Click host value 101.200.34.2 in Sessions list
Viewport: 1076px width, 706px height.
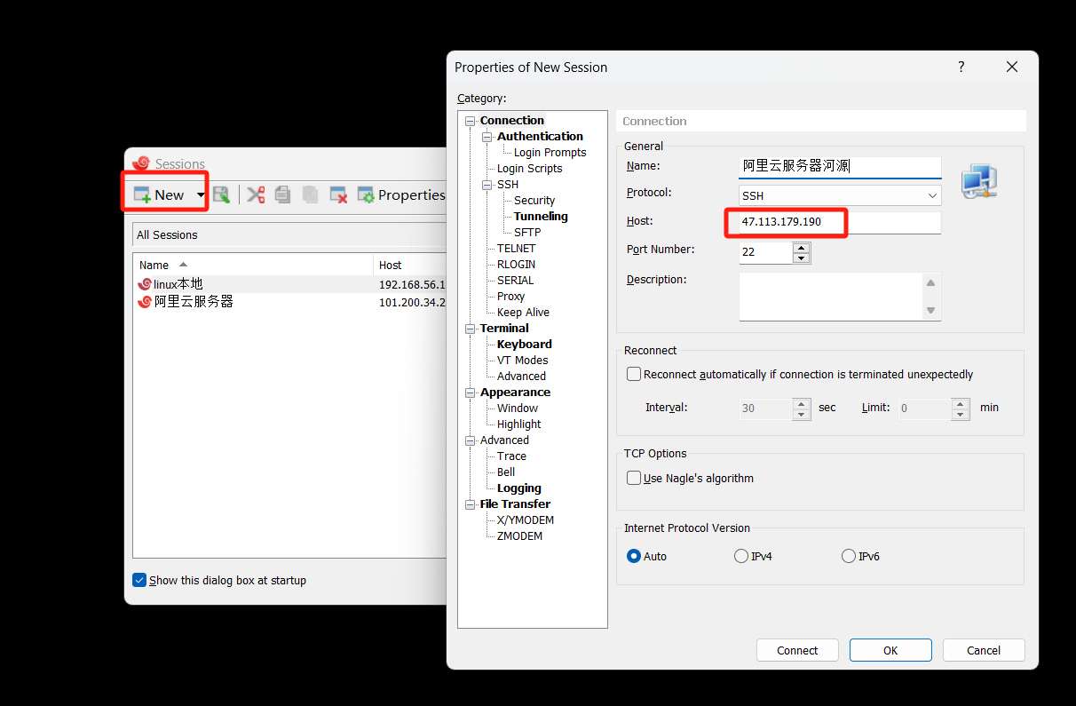(412, 302)
